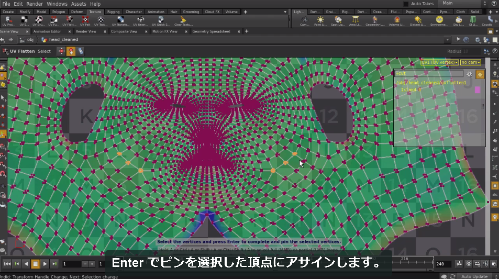Screen dimensions: 499x279
Task: Add a Geometry Light from the shelf
Action: tap(375, 21)
